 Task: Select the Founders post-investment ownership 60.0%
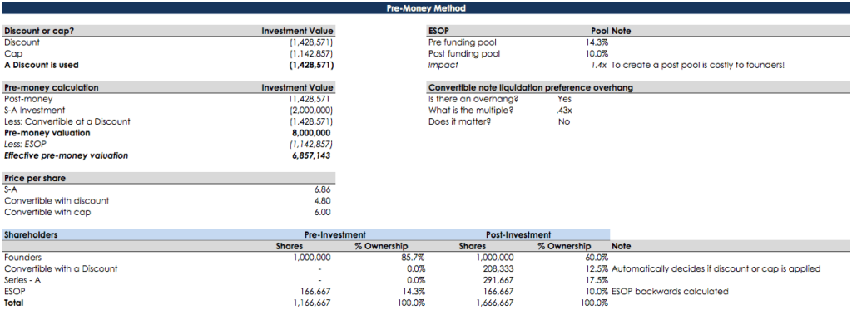597,258
